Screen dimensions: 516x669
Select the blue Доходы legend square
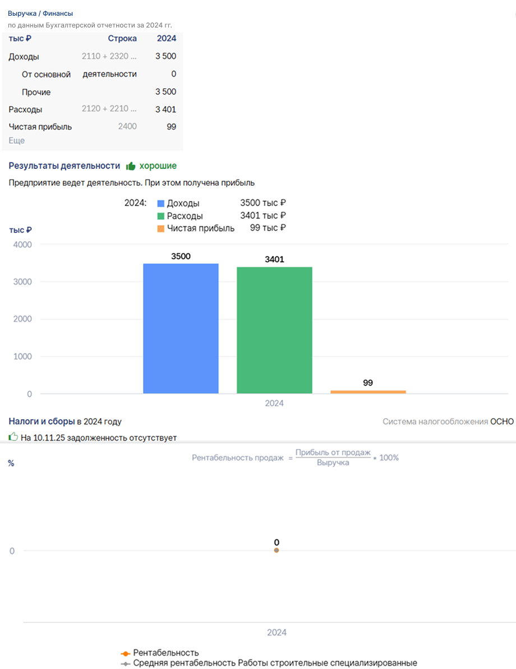161,204
